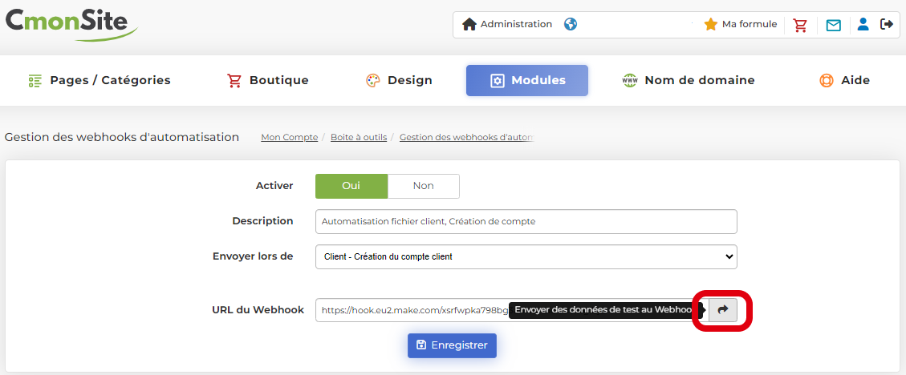Go to Boite à outils breadcrumb
The width and height of the screenshot is (906, 375).
coord(359,138)
